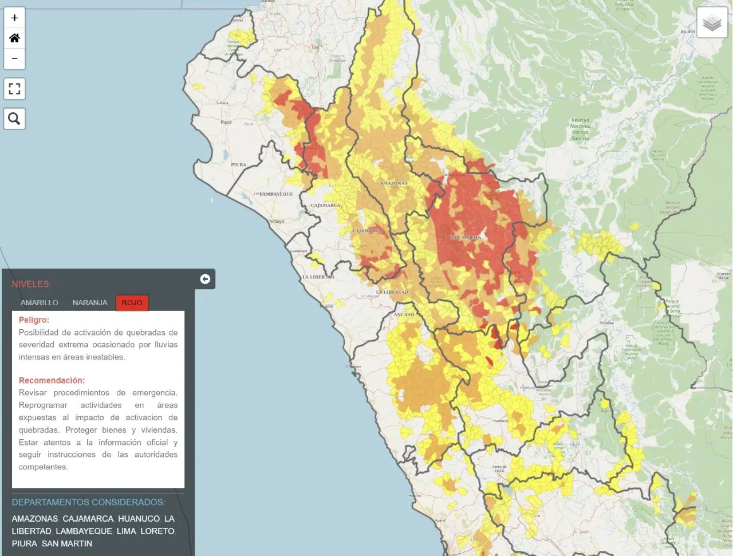
Task: Click the LORETO department link
Action: pos(156,531)
